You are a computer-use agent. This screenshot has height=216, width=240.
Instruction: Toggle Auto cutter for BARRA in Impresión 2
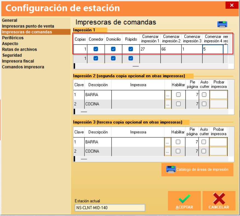click(x=204, y=95)
